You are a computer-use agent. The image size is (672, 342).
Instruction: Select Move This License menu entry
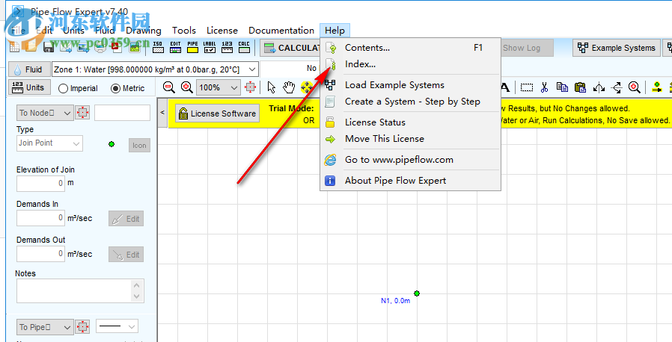pos(410,138)
